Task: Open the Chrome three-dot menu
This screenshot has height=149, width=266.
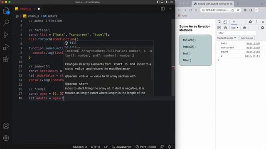Action: click(x=262, y=10)
